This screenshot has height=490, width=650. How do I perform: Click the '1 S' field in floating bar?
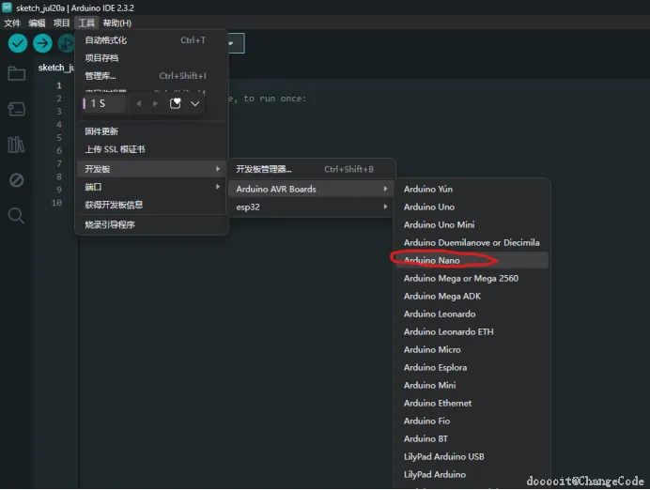[x=104, y=103]
